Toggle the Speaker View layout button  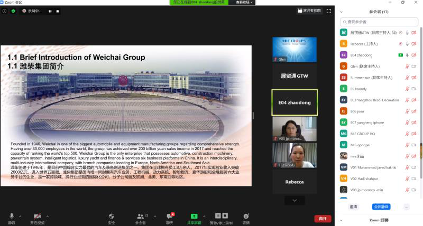309,11
